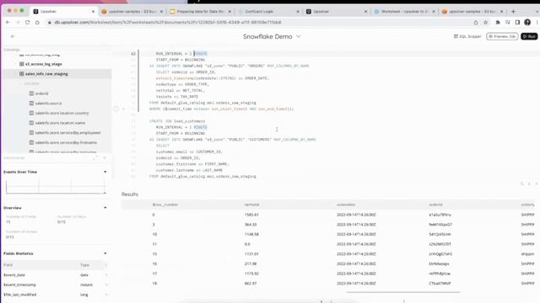The image size is (540, 303).
Task: Expand the $file_last_modified field row chevron
Action: click(x=106, y=295)
